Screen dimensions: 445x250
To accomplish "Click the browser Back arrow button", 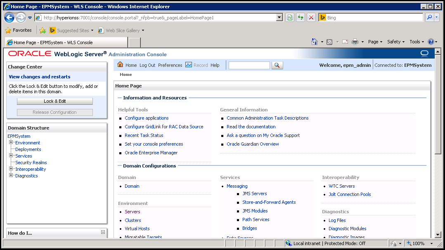I will [9, 18].
